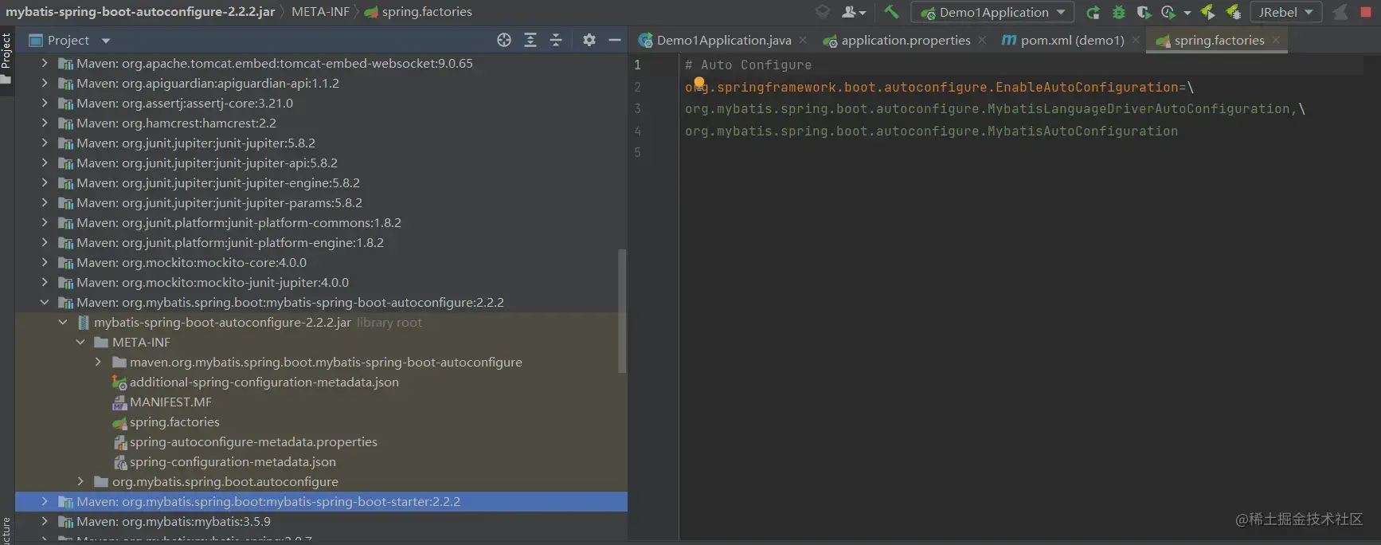The width and height of the screenshot is (1381, 545).
Task: Close the application.properties tab
Action: click(x=982, y=40)
